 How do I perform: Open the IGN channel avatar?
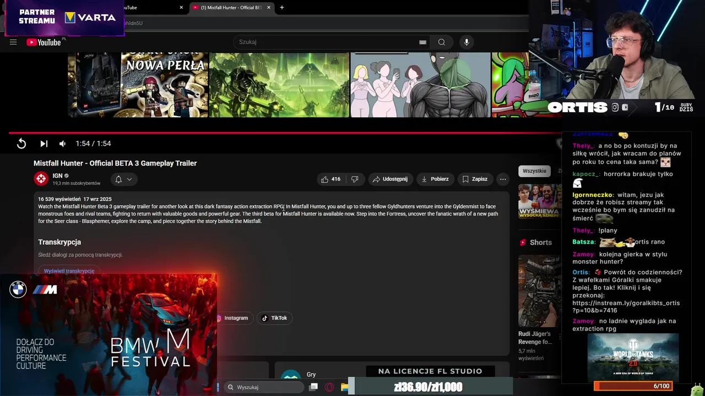41,179
